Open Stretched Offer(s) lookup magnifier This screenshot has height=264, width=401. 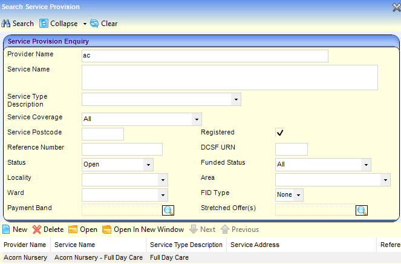[361, 210]
